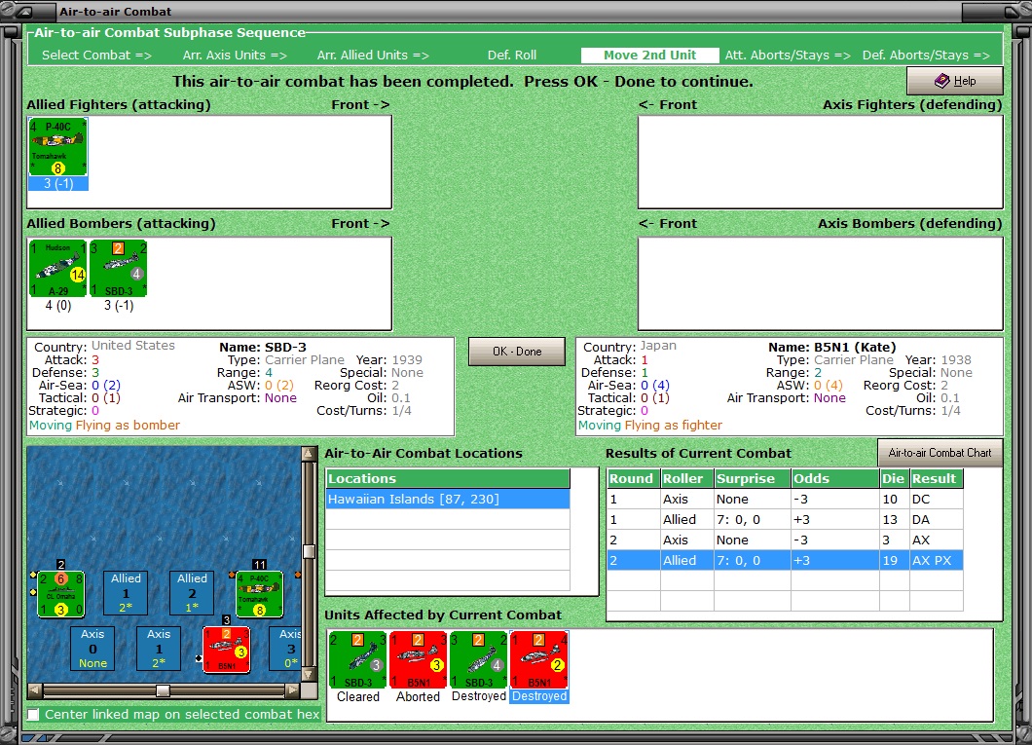Click the Att. Aborts/Stays subphase step
The height and width of the screenshot is (745, 1032).
[788, 56]
